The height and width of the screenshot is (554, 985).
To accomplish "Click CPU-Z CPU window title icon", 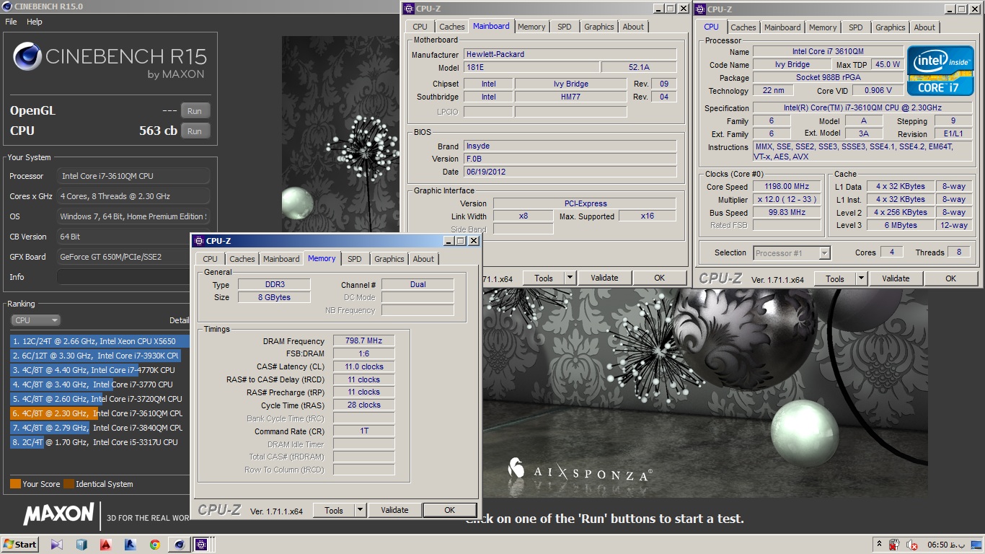I will point(701,9).
